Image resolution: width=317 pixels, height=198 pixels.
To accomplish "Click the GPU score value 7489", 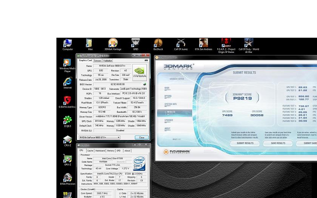I will click(x=227, y=115).
